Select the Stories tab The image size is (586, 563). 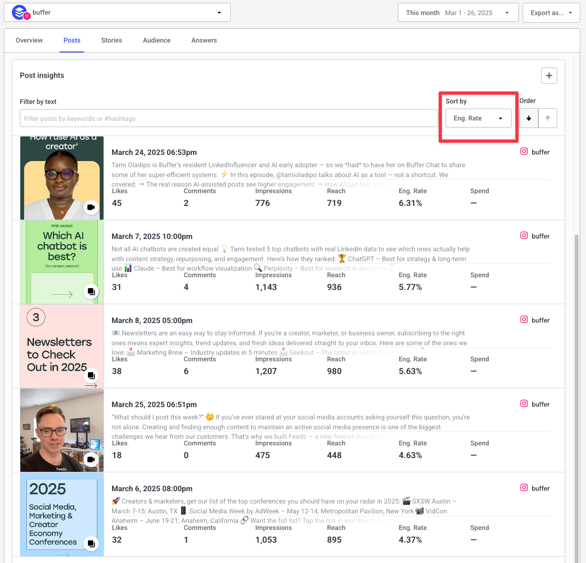point(112,40)
